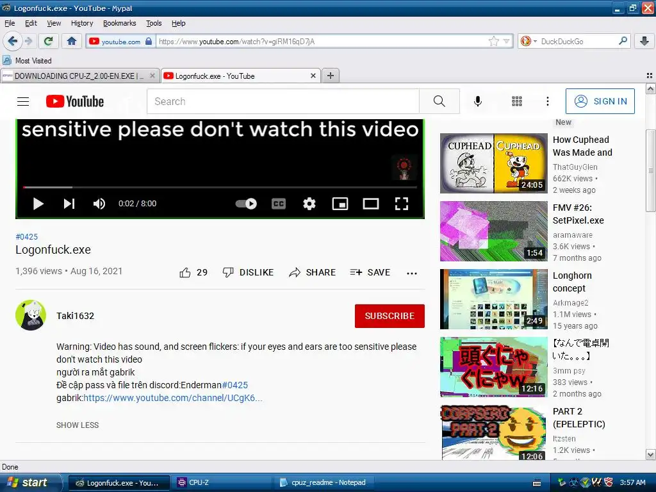Go back with the browser back arrow
The image size is (656, 492).
[12, 41]
